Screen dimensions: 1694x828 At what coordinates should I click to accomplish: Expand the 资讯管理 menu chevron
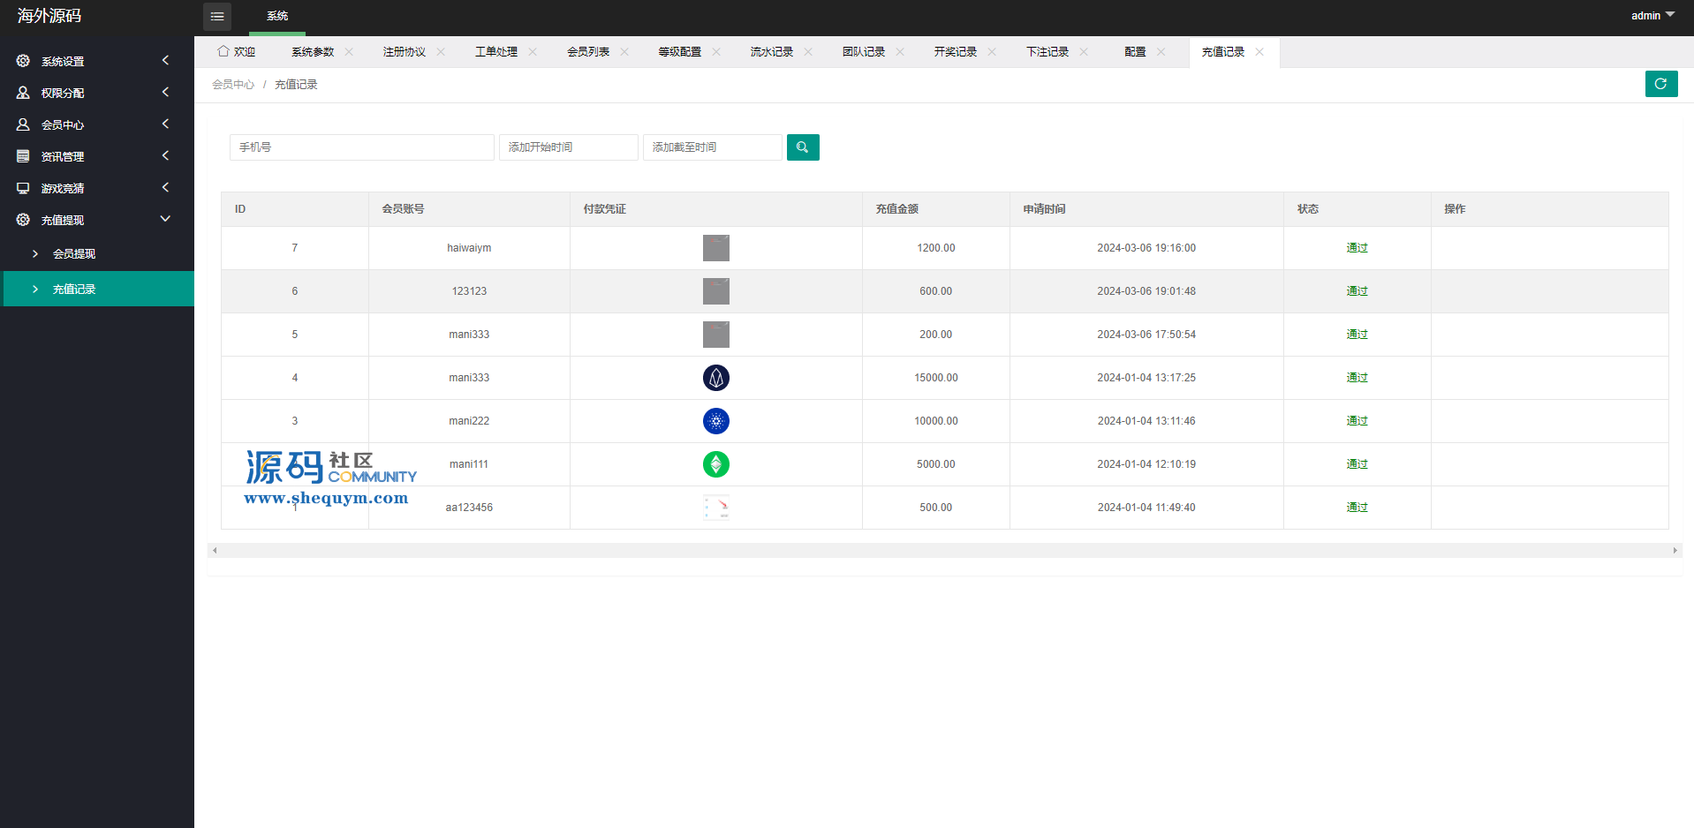(165, 155)
